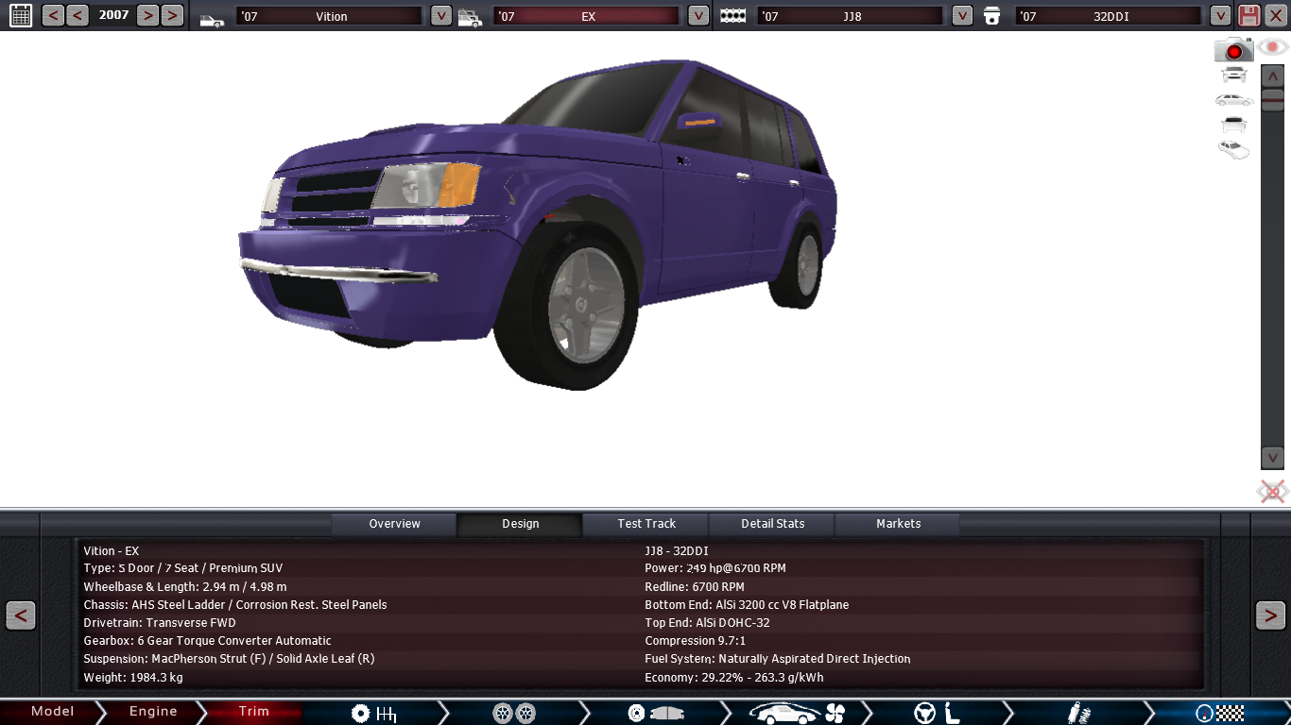Toggle the crossed-out icon above the right panel
This screenshot has height=725, width=1291.
coord(1272,492)
